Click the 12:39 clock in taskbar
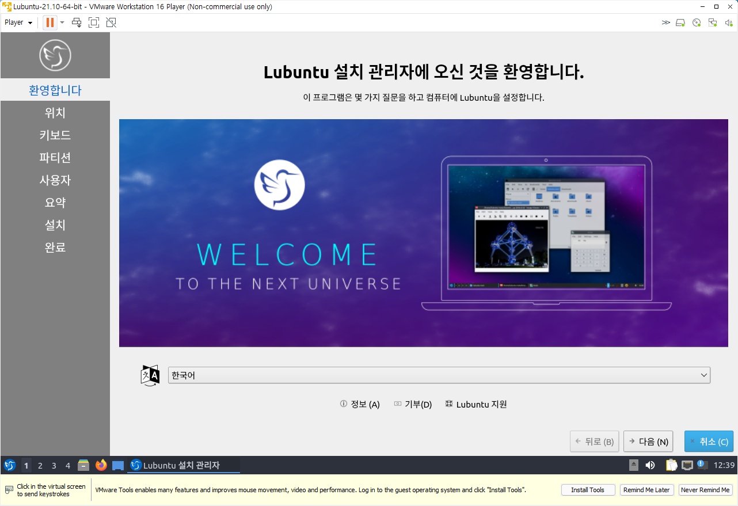This screenshot has height=506, width=738. coord(724,465)
